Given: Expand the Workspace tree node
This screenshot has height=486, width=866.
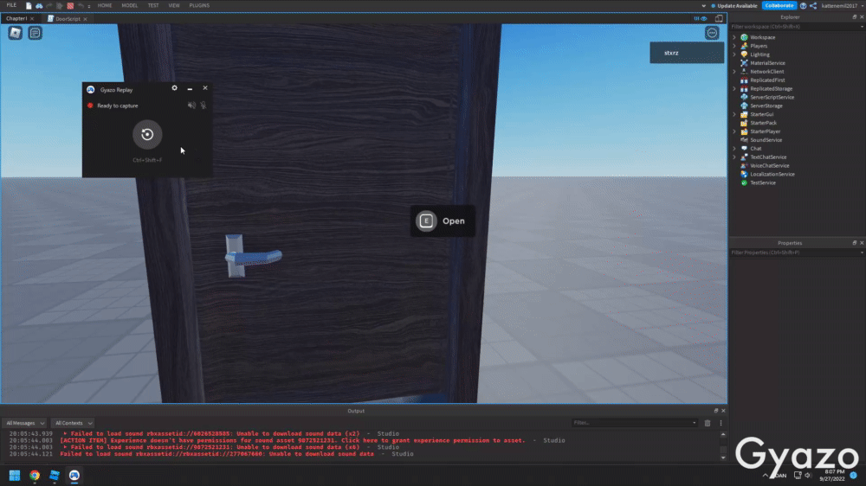Looking at the screenshot, I should pos(734,37).
